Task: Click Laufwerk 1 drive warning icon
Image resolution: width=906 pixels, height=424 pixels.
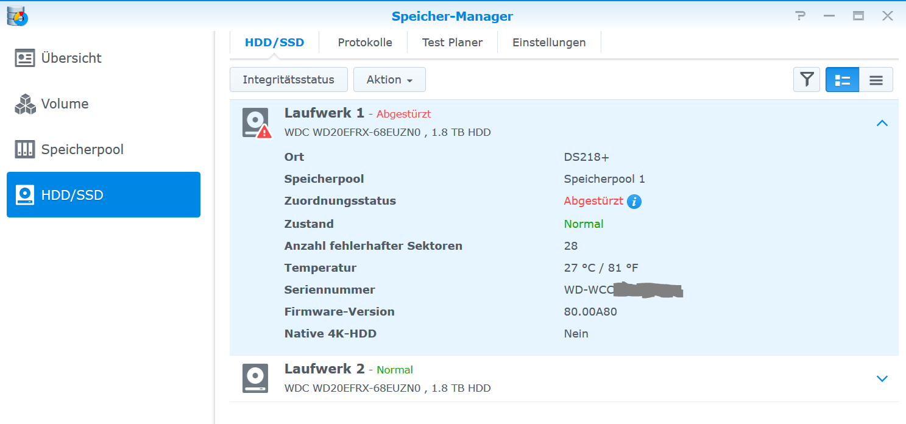Action: point(257,123)
